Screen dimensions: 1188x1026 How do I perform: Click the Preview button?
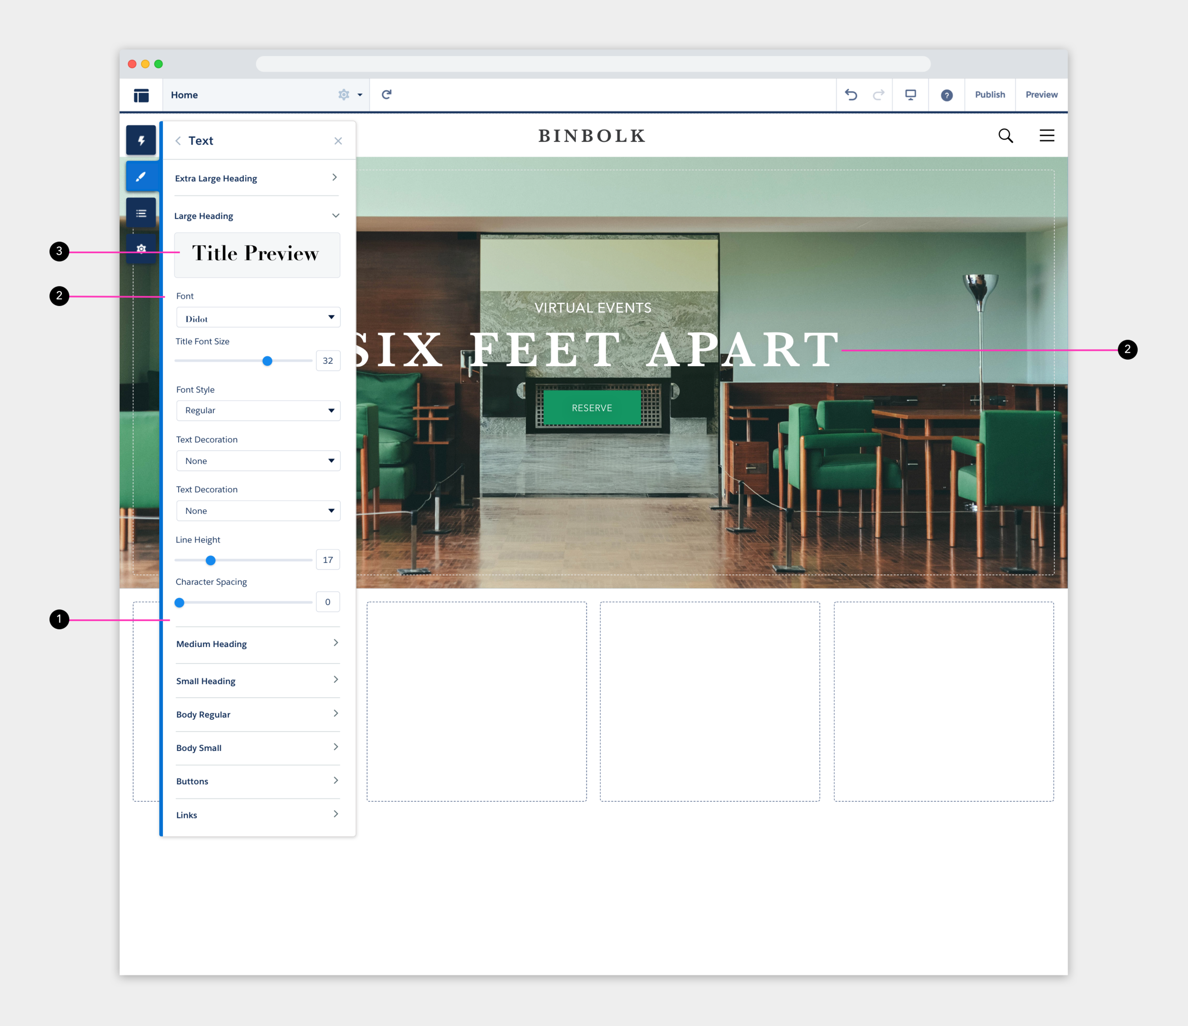click(1041, 95)
